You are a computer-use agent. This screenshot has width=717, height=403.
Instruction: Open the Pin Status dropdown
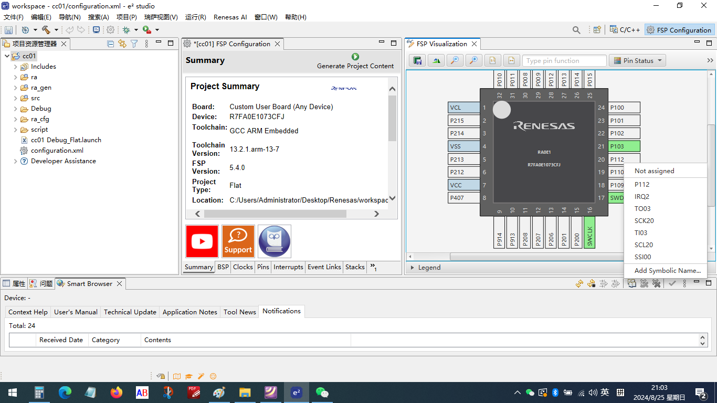638,60
